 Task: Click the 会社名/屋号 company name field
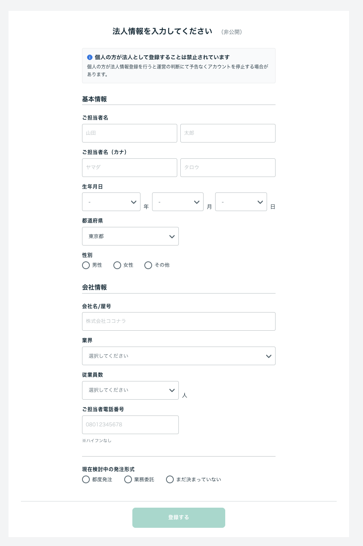coord(179,321)
